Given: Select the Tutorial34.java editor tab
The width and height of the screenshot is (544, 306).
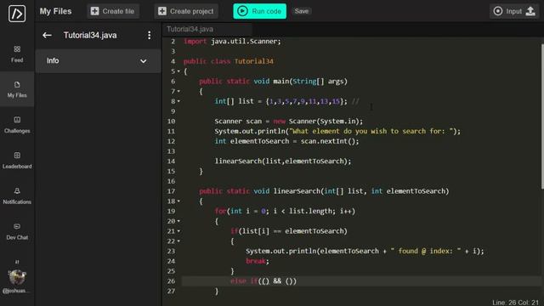Looking at the screenshot, I should click(190, 29).
